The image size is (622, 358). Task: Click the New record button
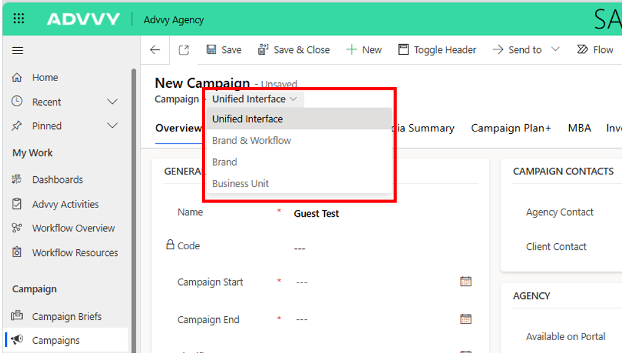point(363,50)
